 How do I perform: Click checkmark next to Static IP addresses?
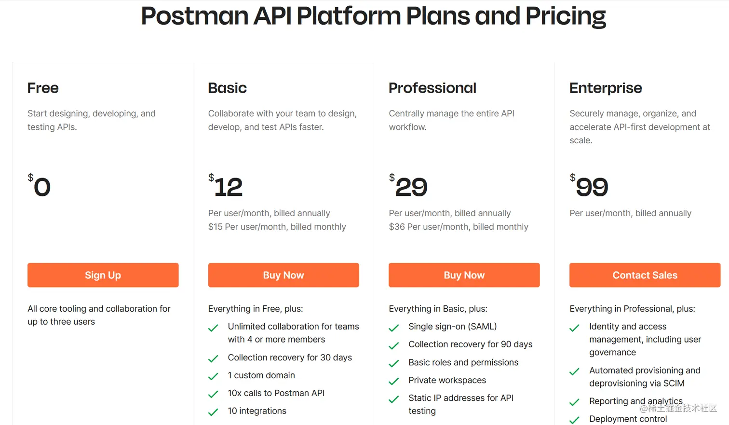click(394, 399)
